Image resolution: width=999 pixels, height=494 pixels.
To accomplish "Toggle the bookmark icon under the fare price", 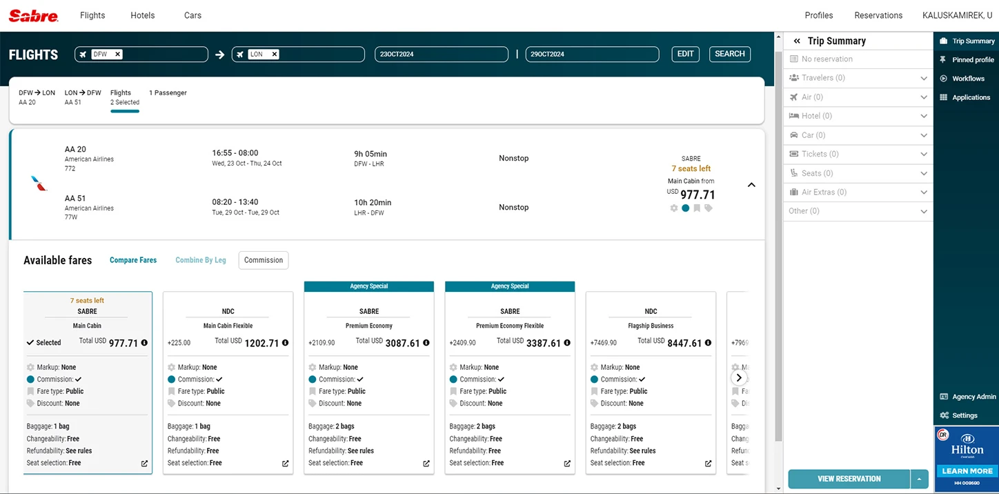I will pos(697,208).
